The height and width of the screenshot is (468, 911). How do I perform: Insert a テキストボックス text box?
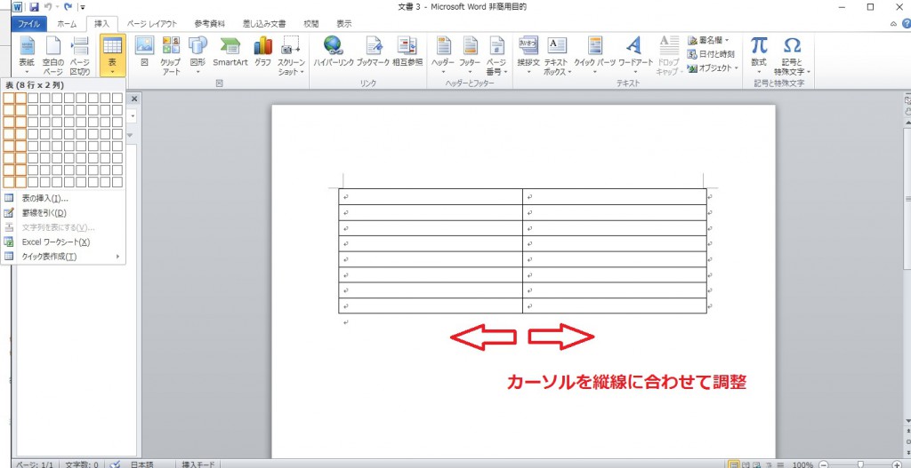coord(557,56)
